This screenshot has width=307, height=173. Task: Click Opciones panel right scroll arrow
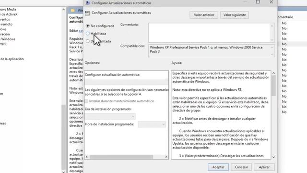pyautogui.click(x=166, y=157)
